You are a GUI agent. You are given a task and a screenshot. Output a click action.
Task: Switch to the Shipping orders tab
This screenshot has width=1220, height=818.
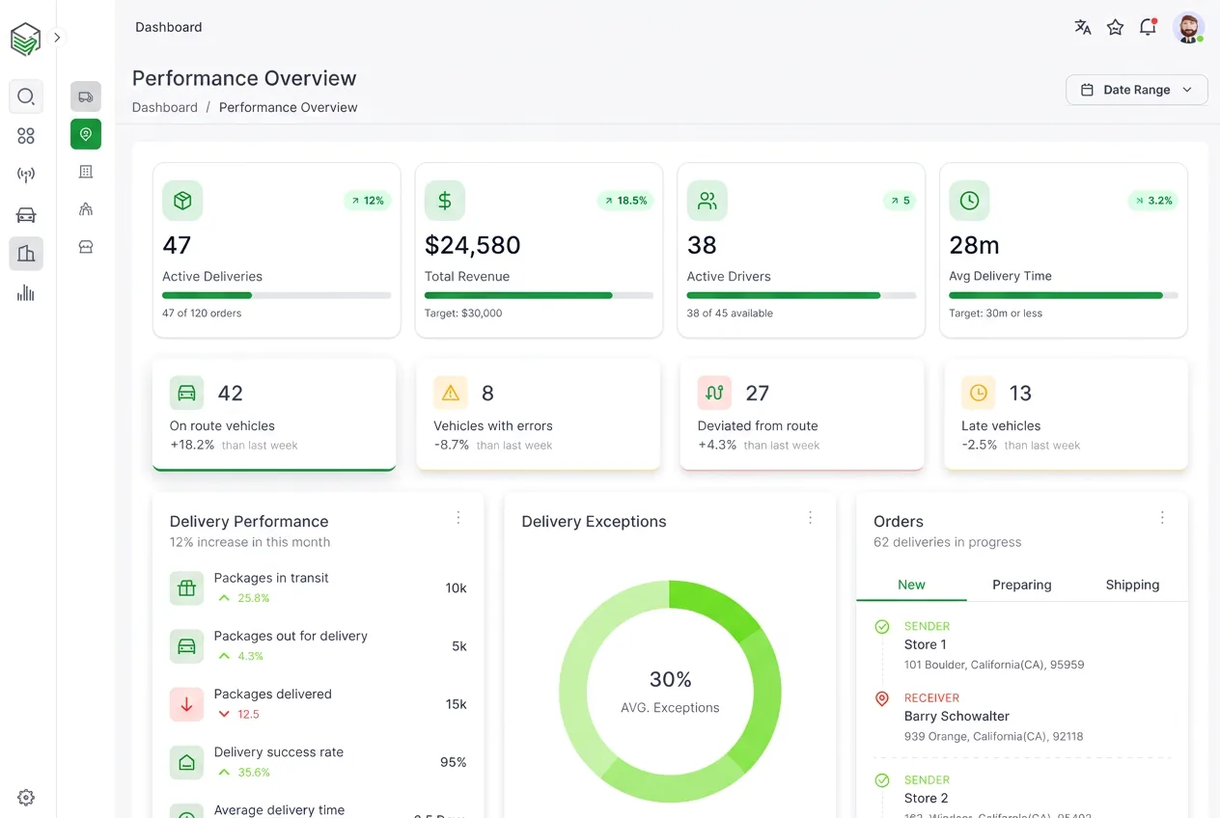(1132, 585)
